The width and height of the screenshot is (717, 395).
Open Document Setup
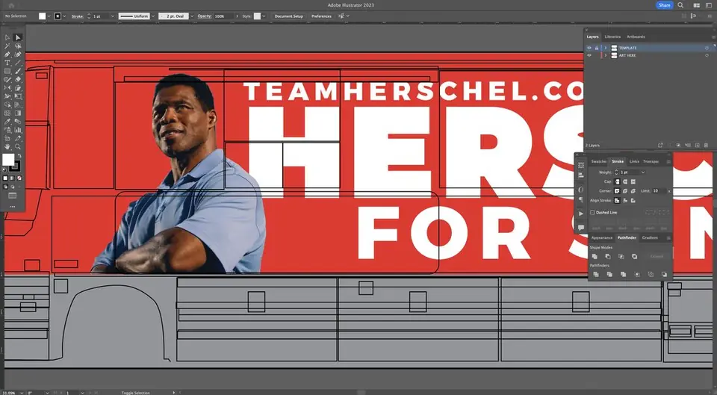tap(288, 16)
